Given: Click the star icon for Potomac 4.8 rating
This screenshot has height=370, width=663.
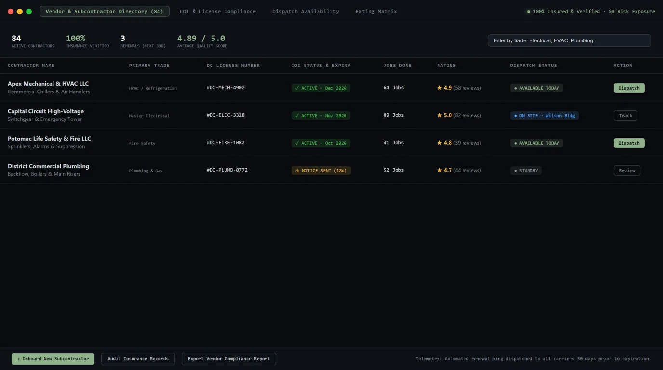Looking at the screenshot, I should point(439,143).
